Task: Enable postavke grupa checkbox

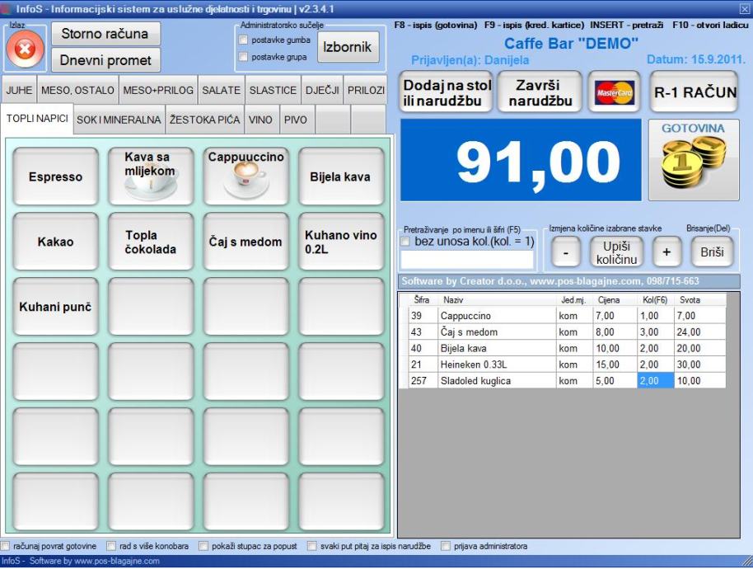Action: [244, 57]
